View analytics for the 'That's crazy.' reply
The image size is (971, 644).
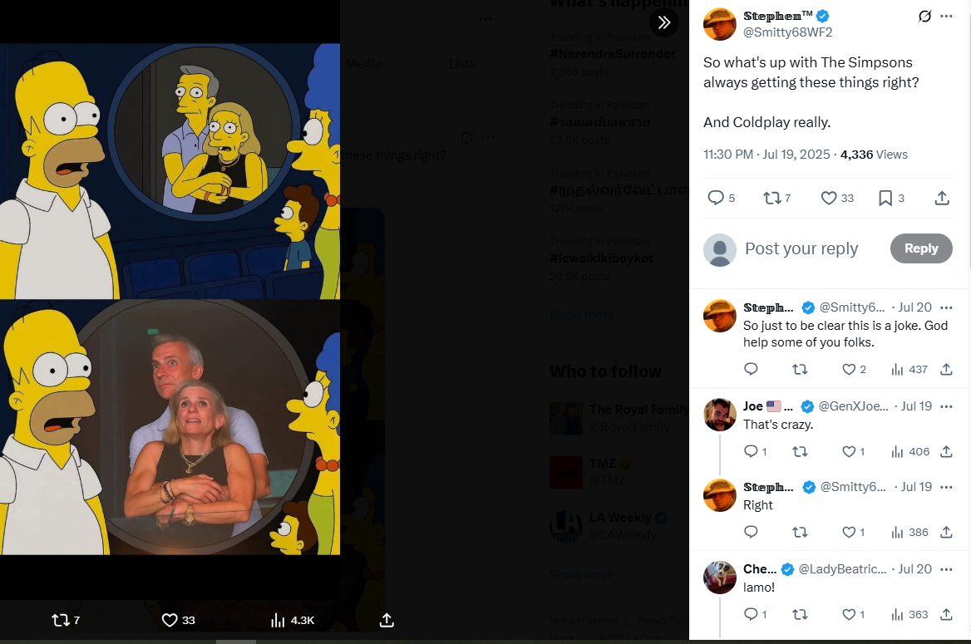click(x=897, y=451)
